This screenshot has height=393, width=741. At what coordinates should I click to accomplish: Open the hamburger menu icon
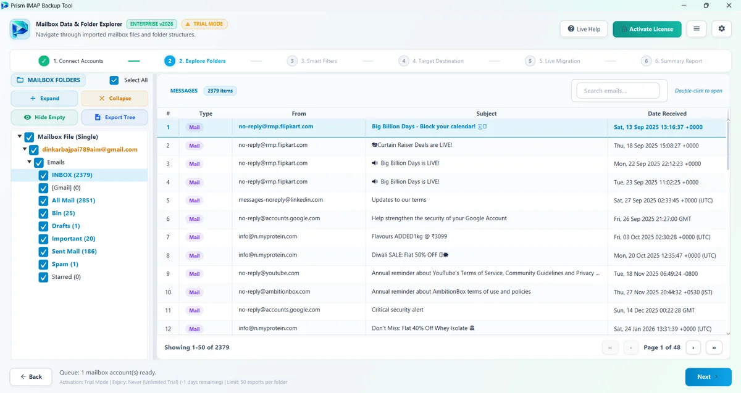(x=697, y=29)
